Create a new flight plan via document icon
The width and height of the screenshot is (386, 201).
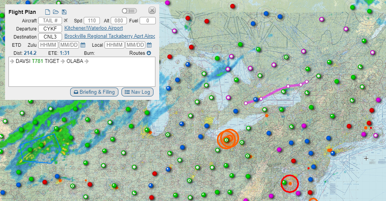[x=47, y=12]
